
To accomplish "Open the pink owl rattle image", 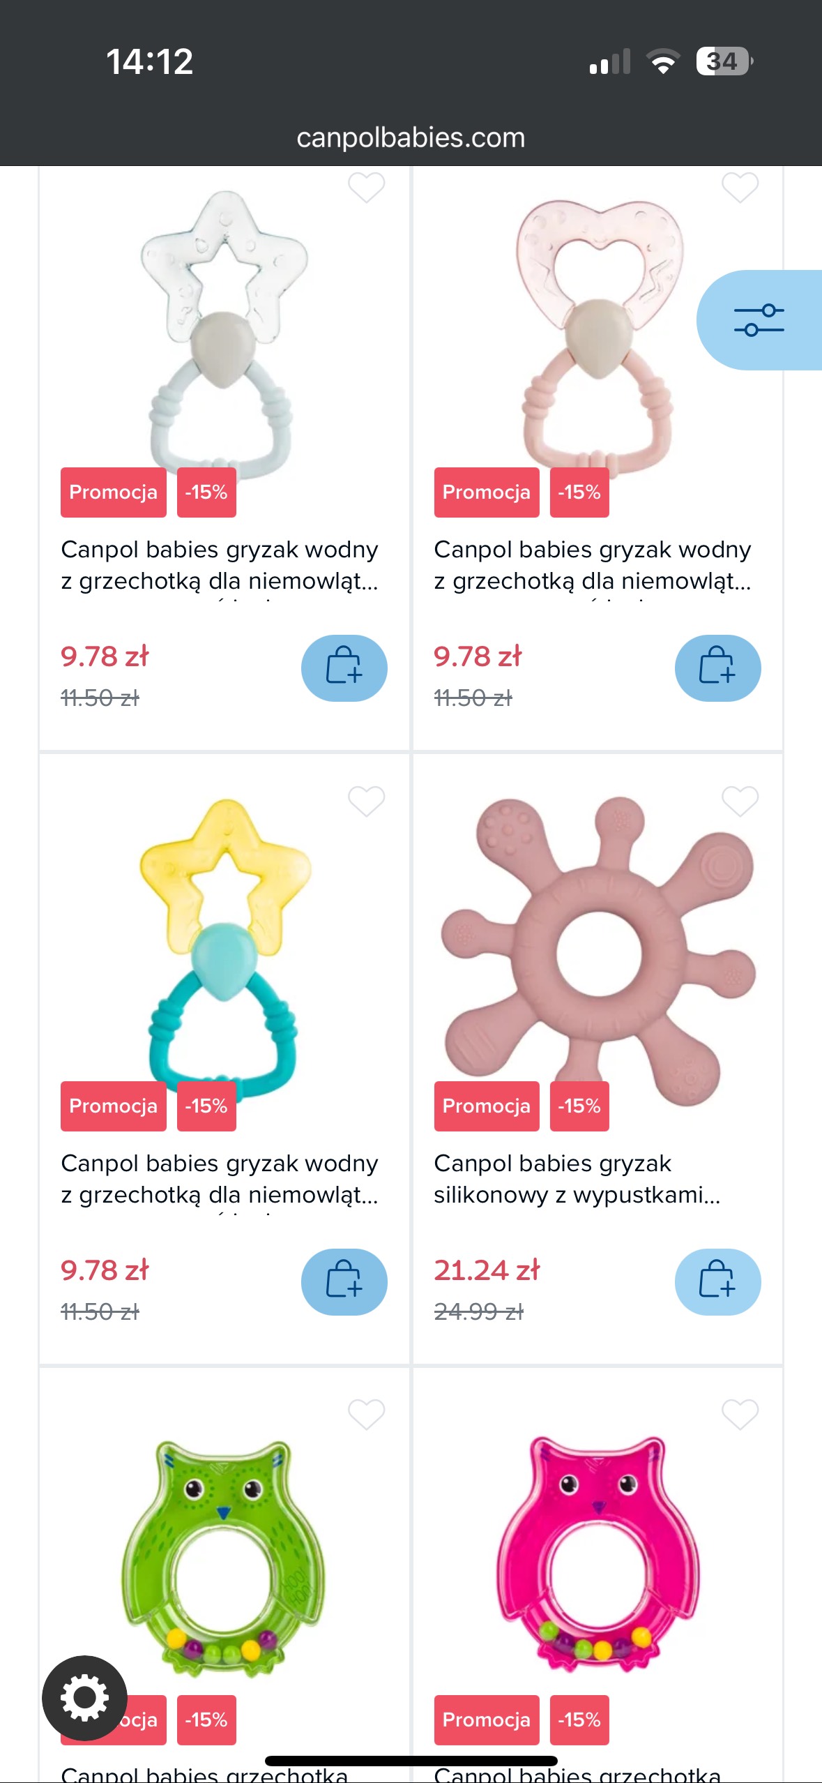I will click(x=598, y=1556).
